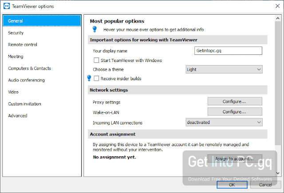Click the 'Proxy settings' label
Screen dimensions: 284x193
[x=106, y=102]
